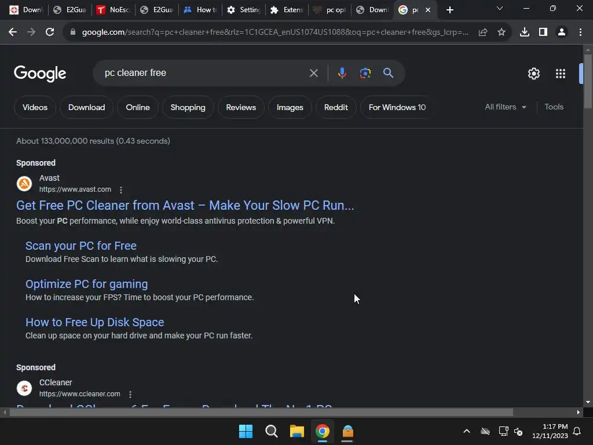Open File Explorer from taskbar

[297, 431]
